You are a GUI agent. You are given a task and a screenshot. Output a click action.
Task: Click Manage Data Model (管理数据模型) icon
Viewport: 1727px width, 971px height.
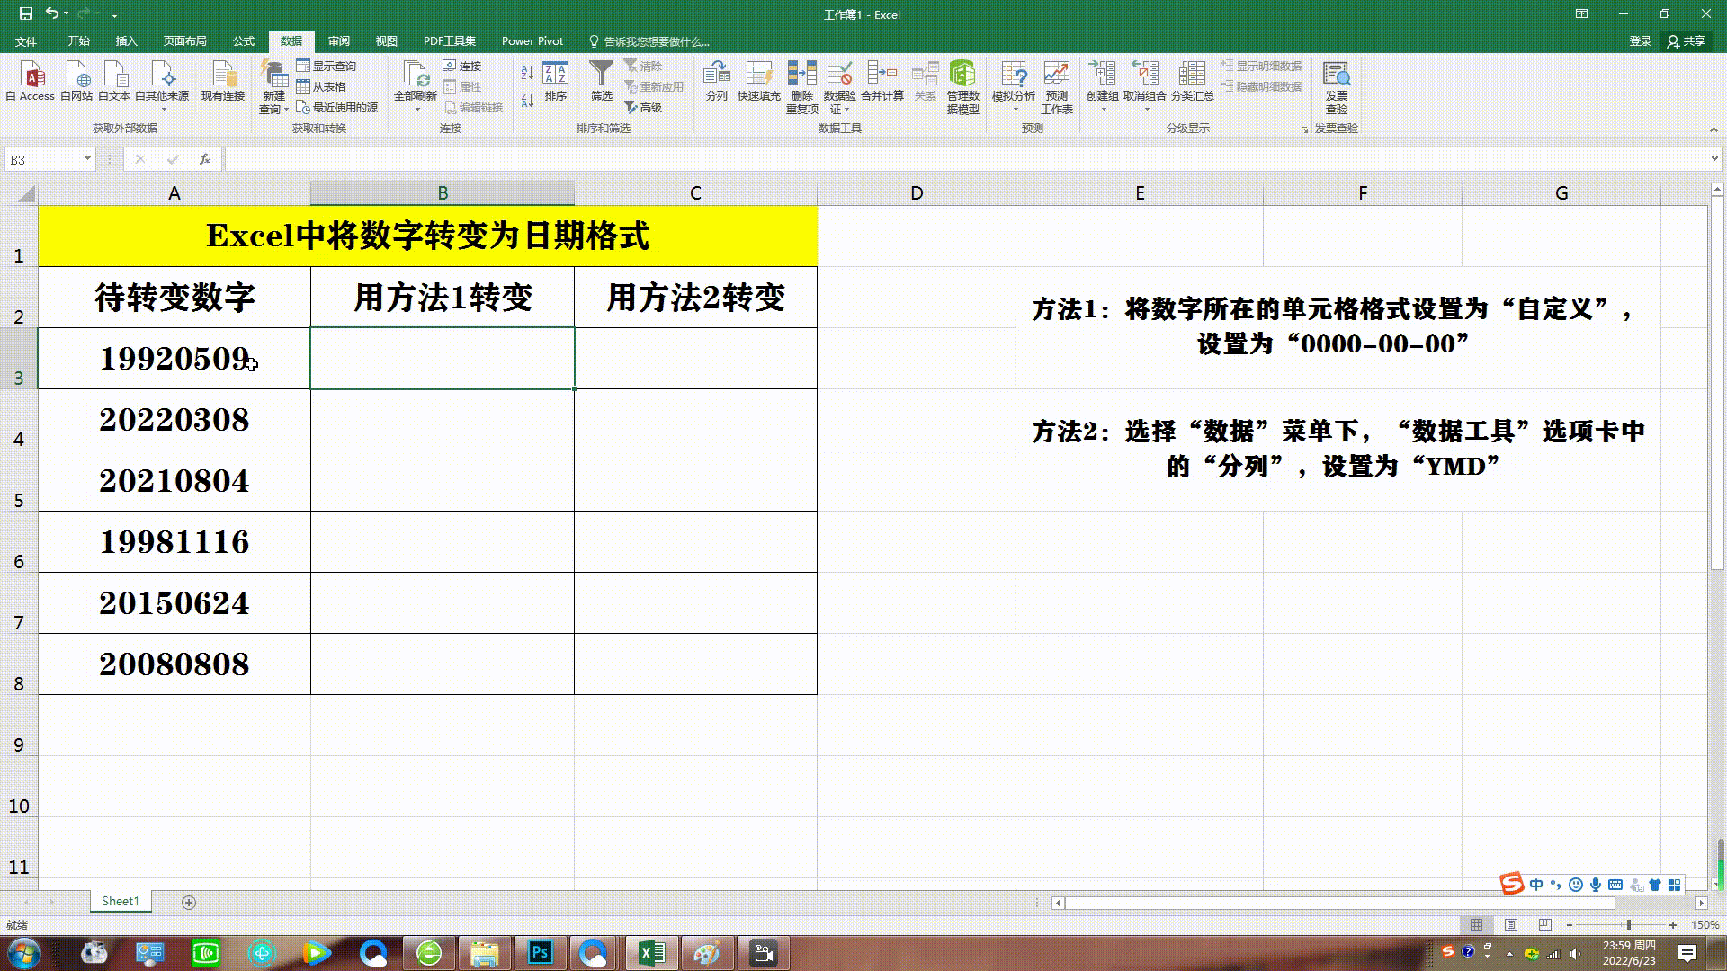[x=962, y=87]
